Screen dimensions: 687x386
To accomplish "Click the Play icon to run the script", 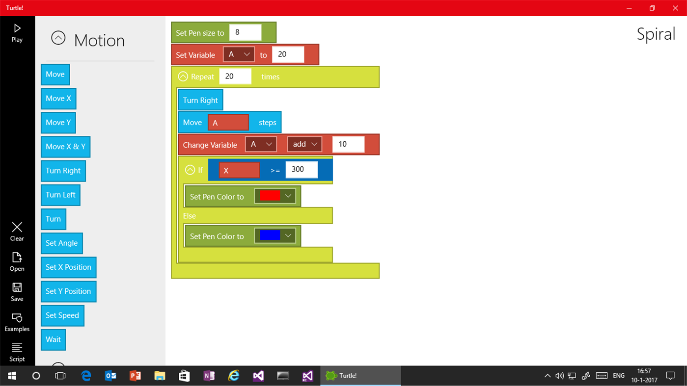I will tap(17, 32).
